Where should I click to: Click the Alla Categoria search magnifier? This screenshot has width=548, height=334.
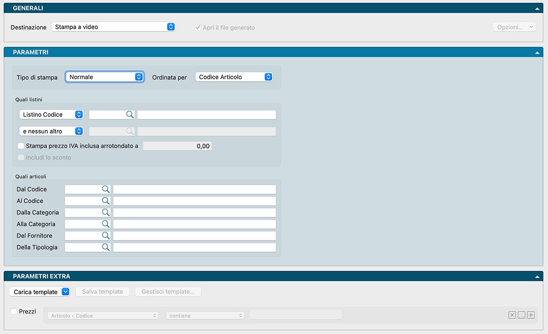pyautogui.click(x=106, y=224)
